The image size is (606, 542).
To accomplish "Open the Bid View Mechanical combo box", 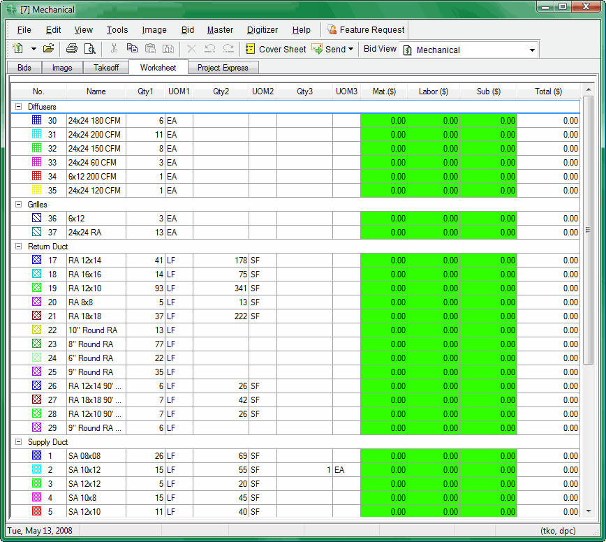I will point(469,50).
